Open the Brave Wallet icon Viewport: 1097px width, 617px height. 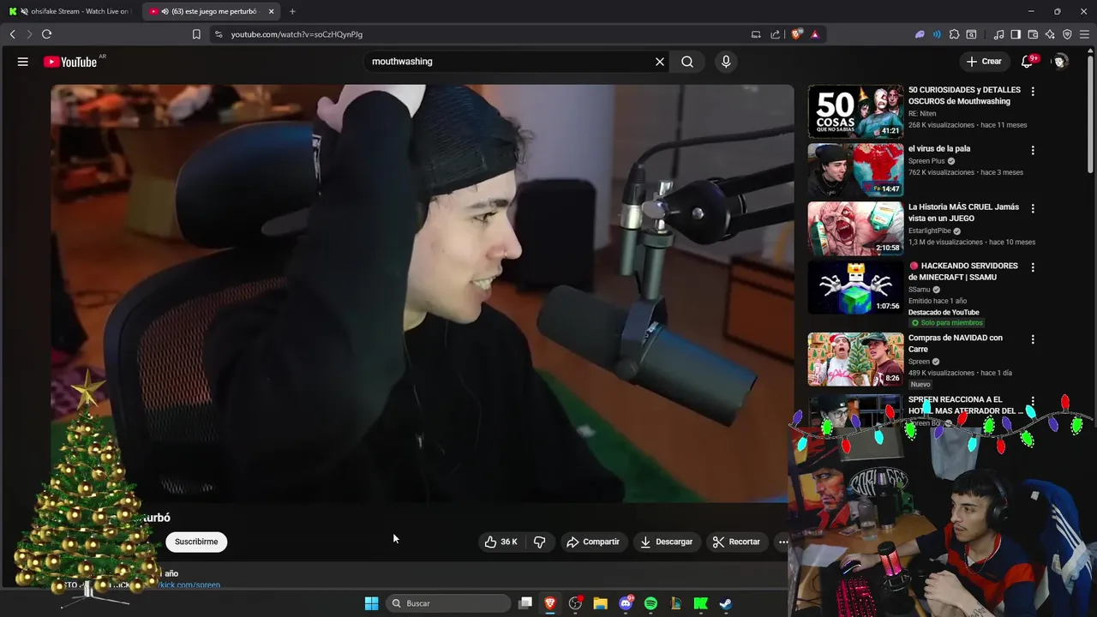(x=1033, y=34)
